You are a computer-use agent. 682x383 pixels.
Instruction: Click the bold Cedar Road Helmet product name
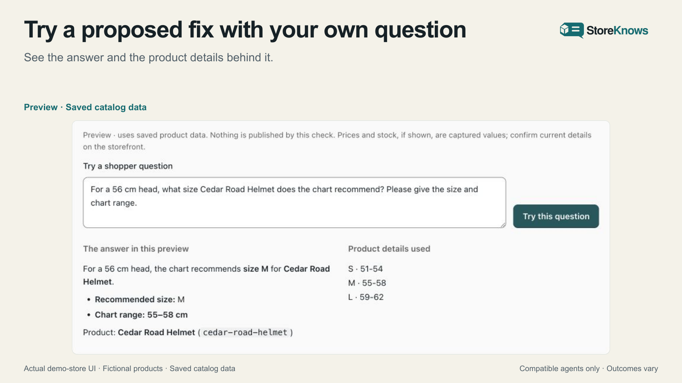point(156,332)
